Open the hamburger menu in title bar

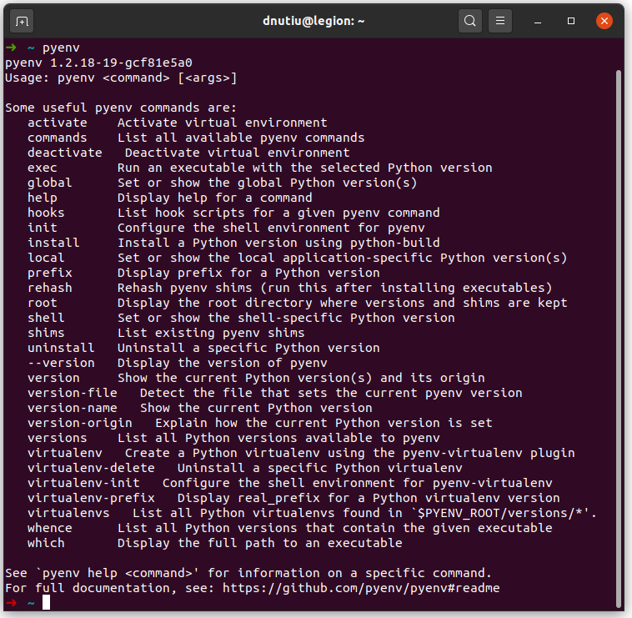click(x=500, y=20)
